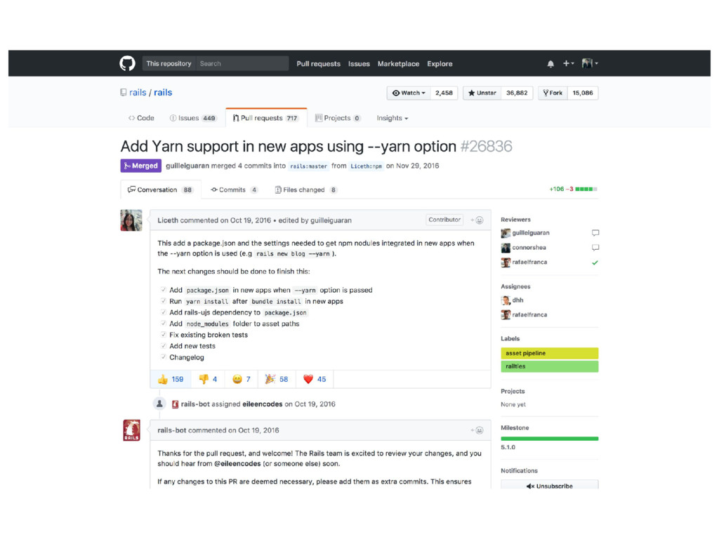Add reaction via smiley on rails-bot comment
719x539 pixels.
pos(477,430)
